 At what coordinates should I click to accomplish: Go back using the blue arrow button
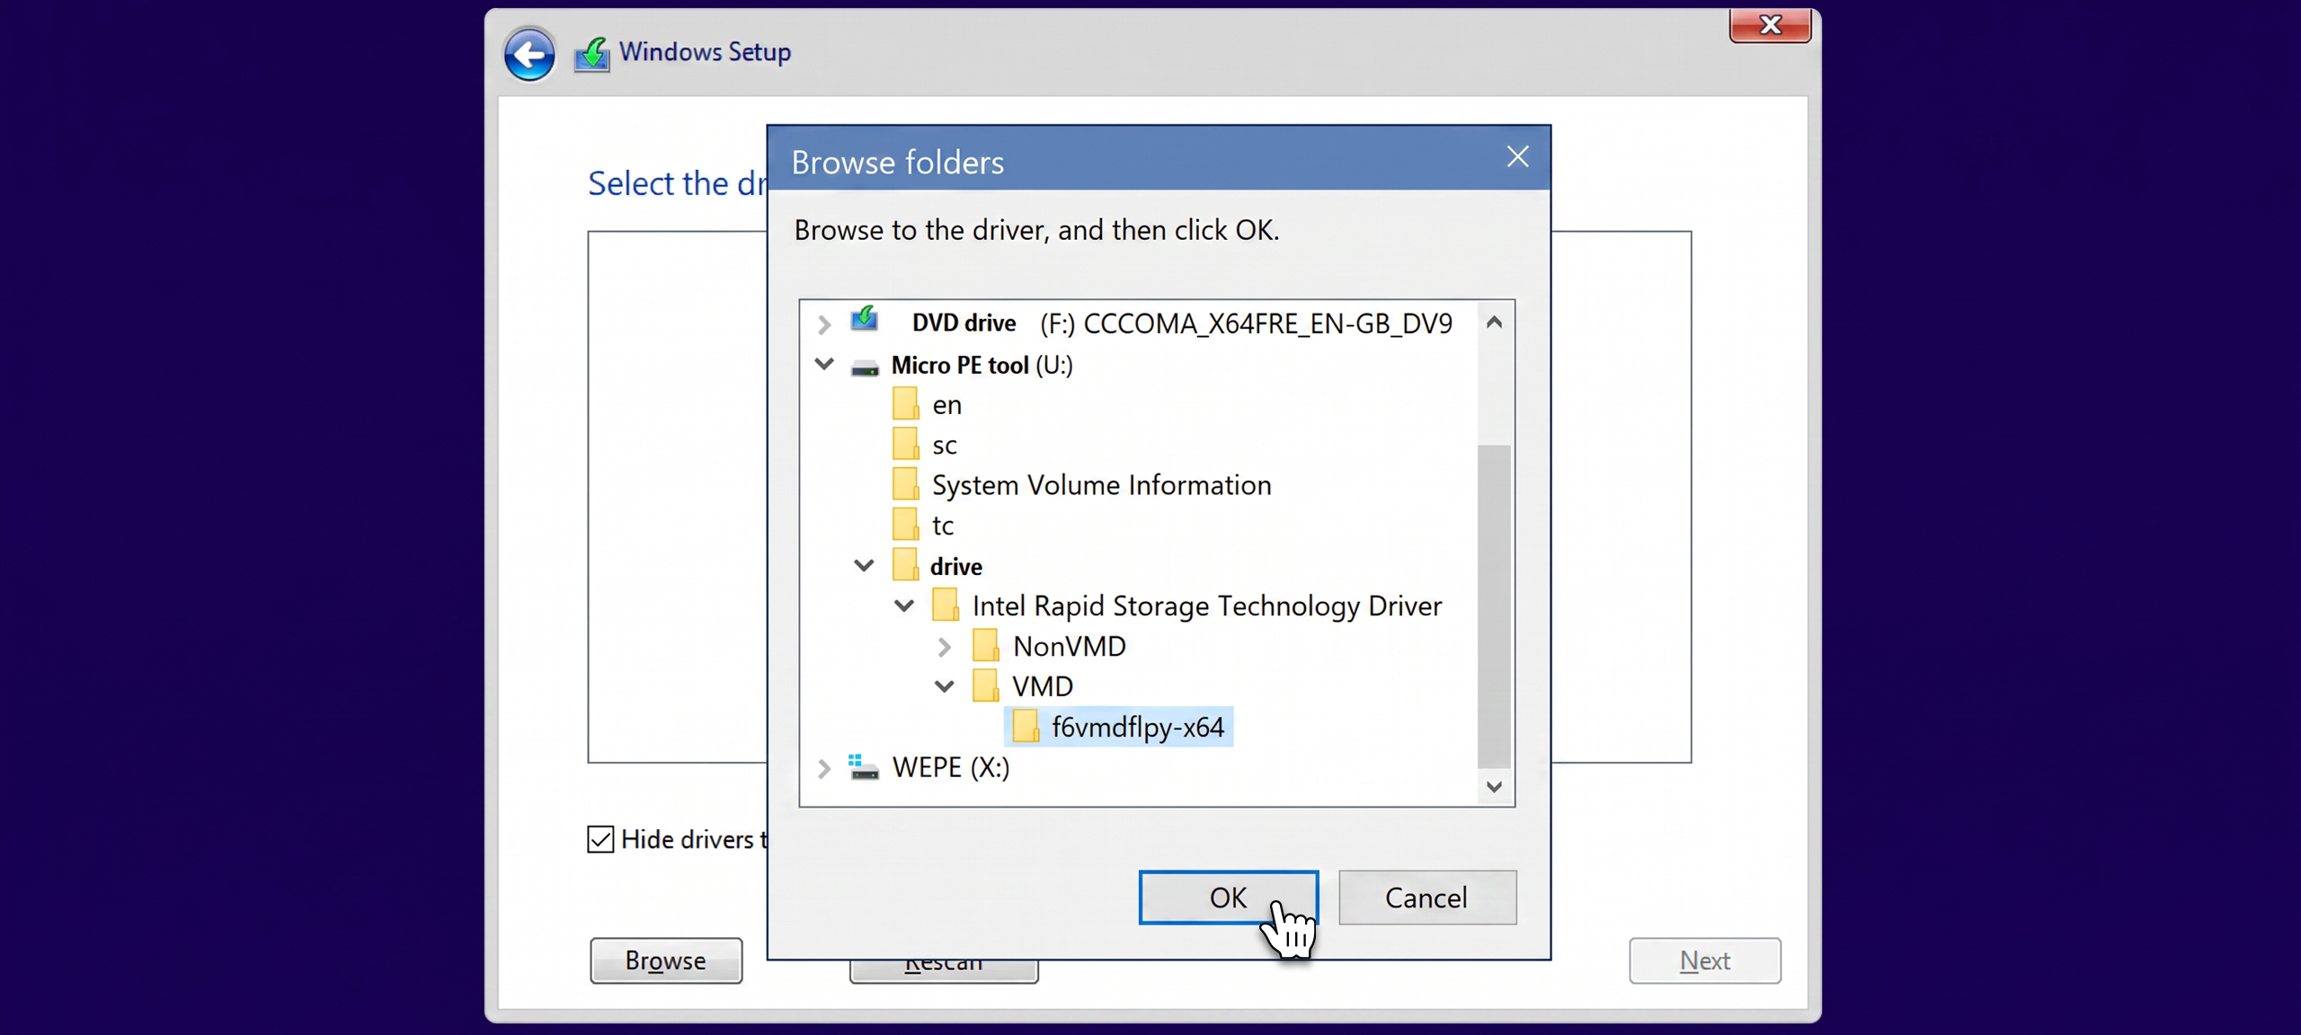(x=529, y=54)
